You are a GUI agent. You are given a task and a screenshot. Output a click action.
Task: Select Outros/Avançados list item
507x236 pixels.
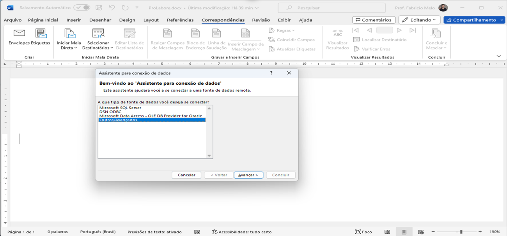click(x=152, y=120)
